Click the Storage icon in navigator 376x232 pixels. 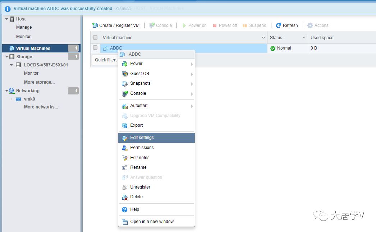coord(12,56)
